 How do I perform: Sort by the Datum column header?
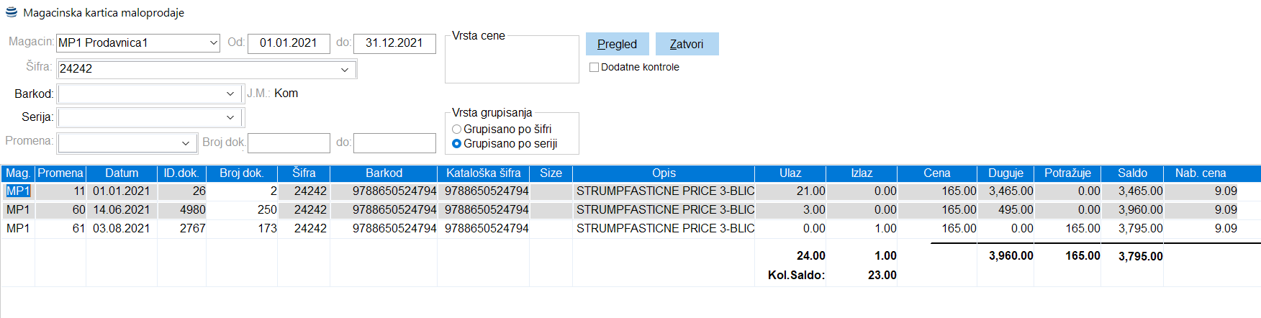tap(122, 173)
